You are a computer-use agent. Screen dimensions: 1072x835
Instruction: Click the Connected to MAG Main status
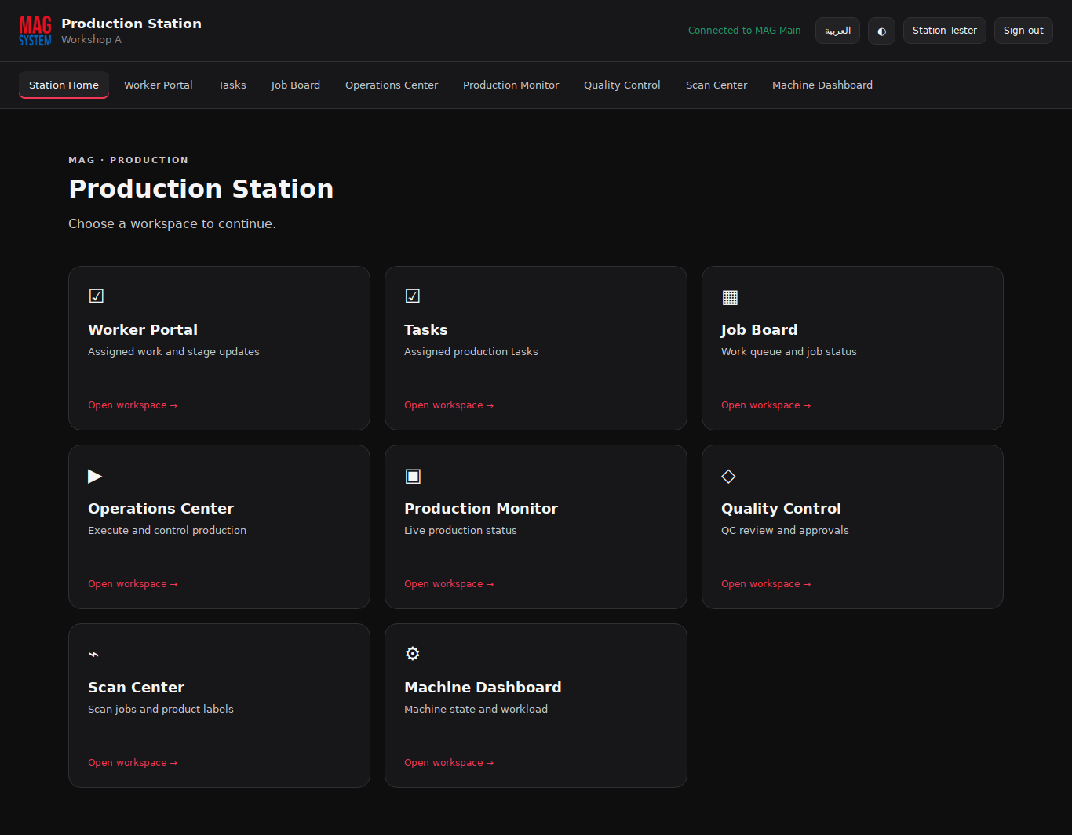[745, 31]
